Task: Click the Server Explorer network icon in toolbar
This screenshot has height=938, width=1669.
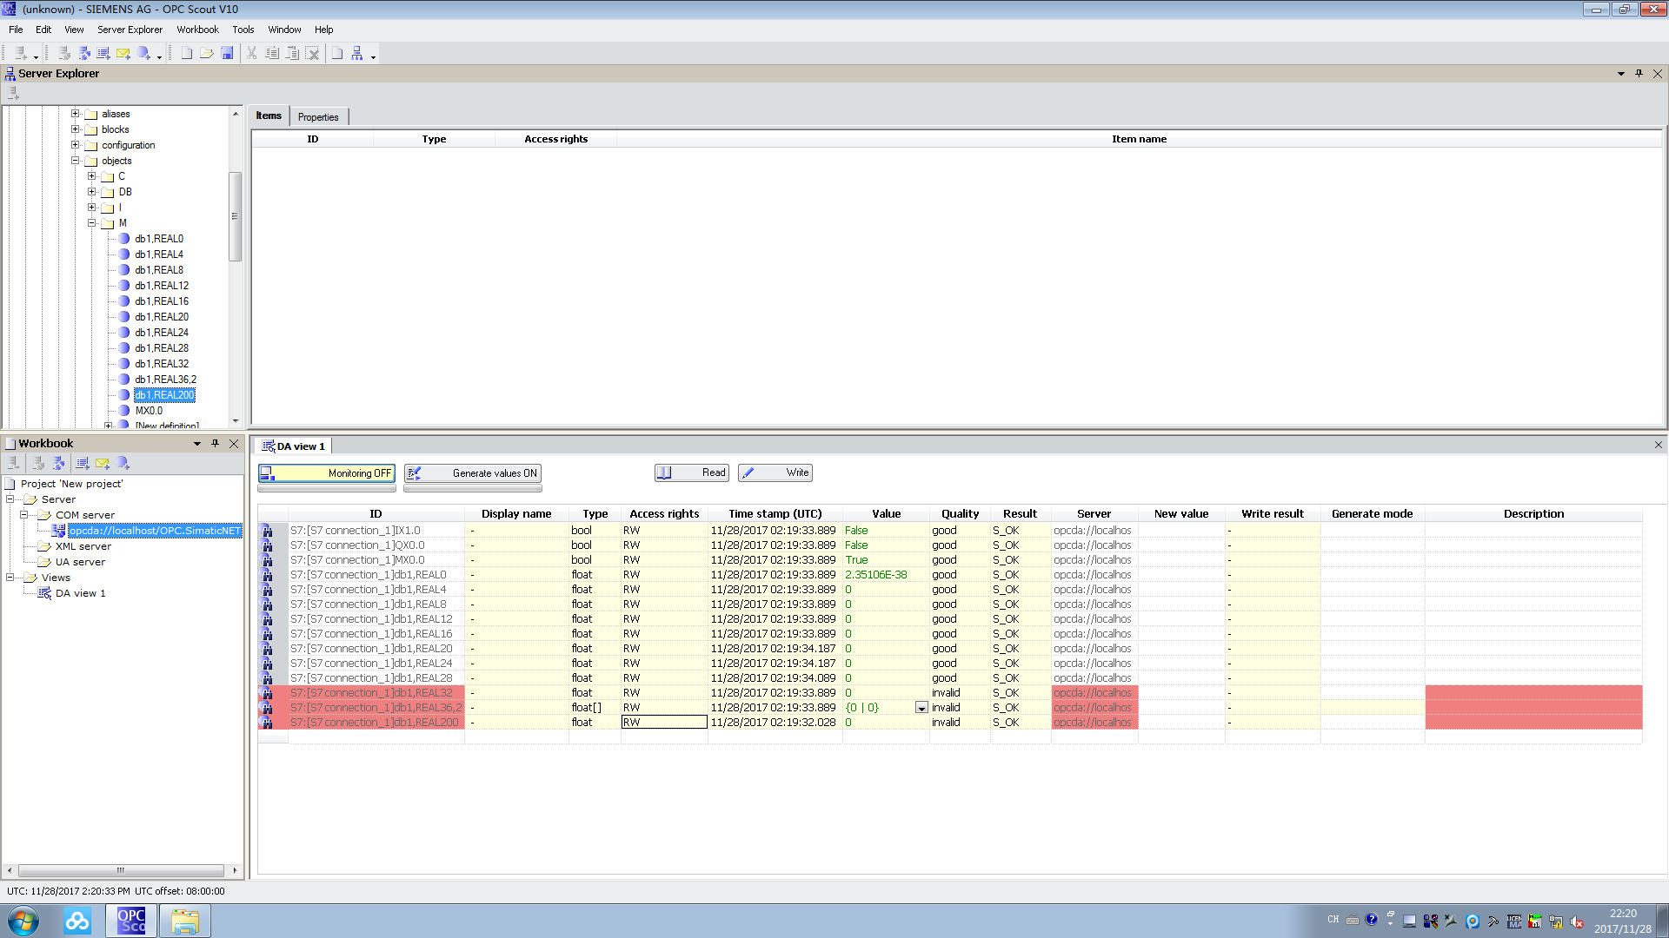Action: click(x=357, y=54)
